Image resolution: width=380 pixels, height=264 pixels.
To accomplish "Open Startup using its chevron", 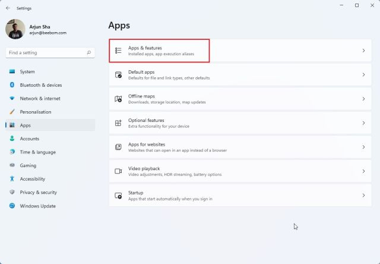I will point(363,196).
